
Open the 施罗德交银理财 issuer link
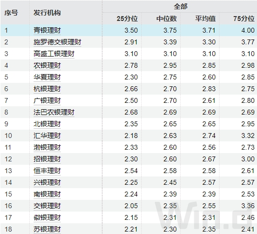click(x=57, y=42)
